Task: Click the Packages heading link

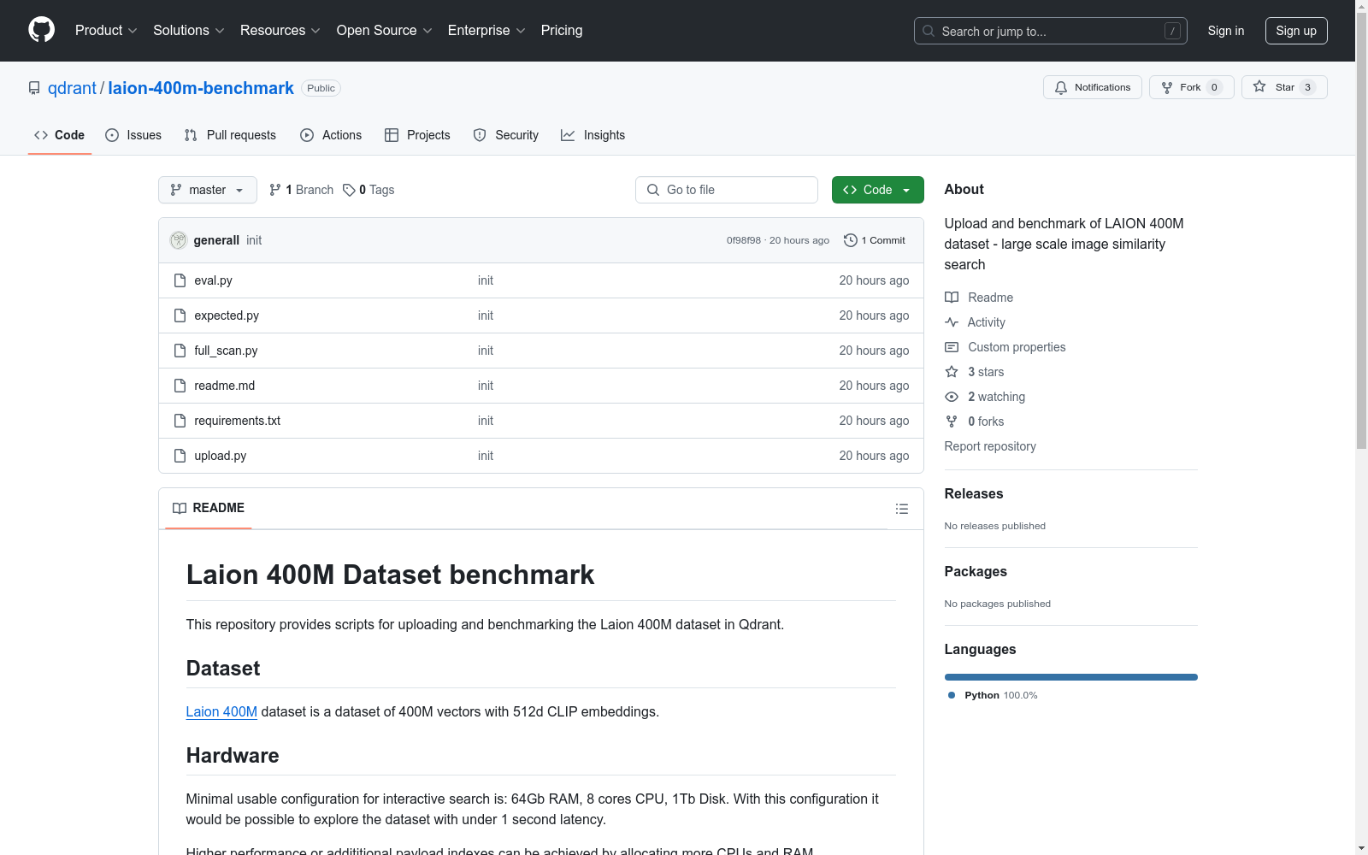Action: tap(976, 571)
